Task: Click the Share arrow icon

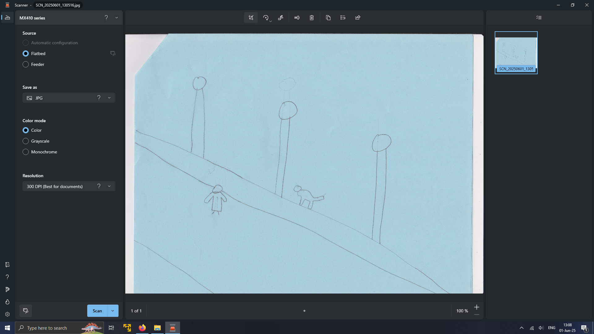Action: (358, 18)
